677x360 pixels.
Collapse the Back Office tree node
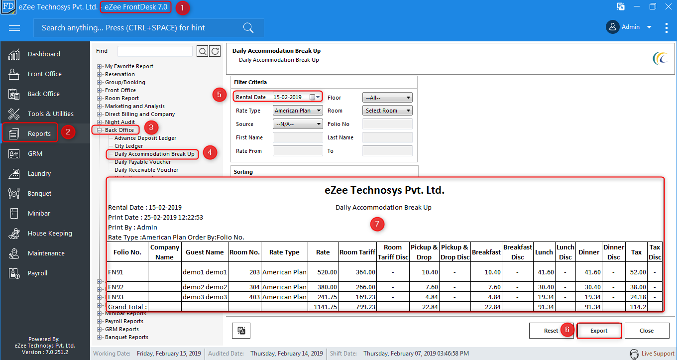(x=100, y=130)
